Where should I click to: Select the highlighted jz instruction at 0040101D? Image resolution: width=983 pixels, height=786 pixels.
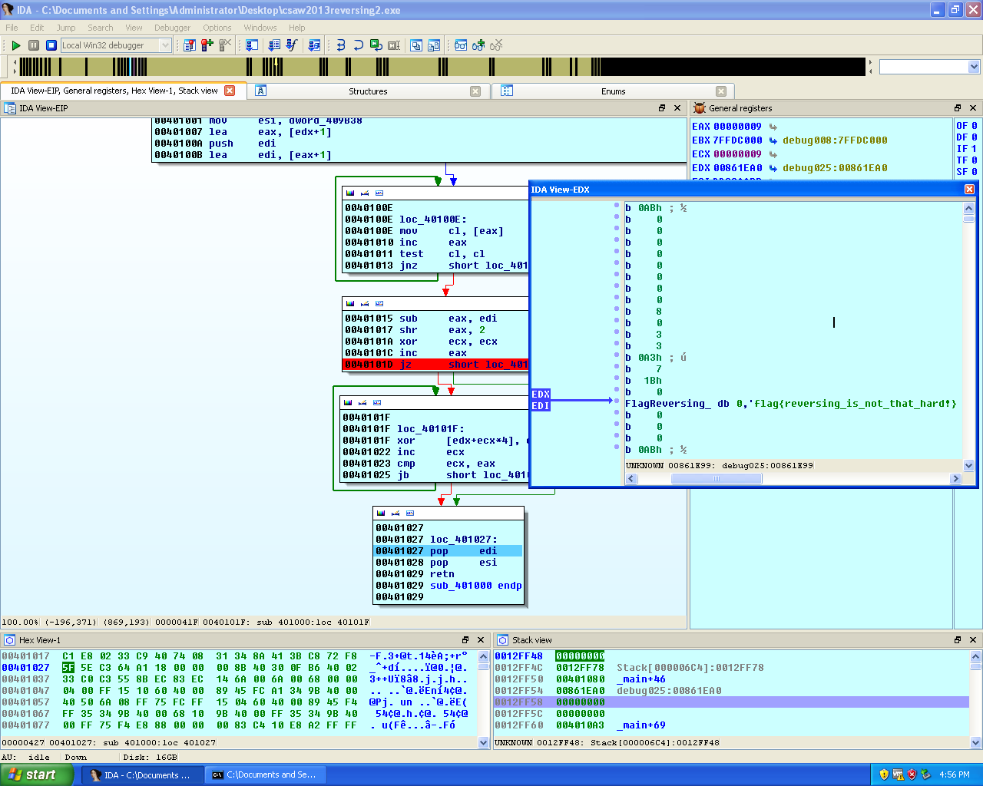[435, 365]
